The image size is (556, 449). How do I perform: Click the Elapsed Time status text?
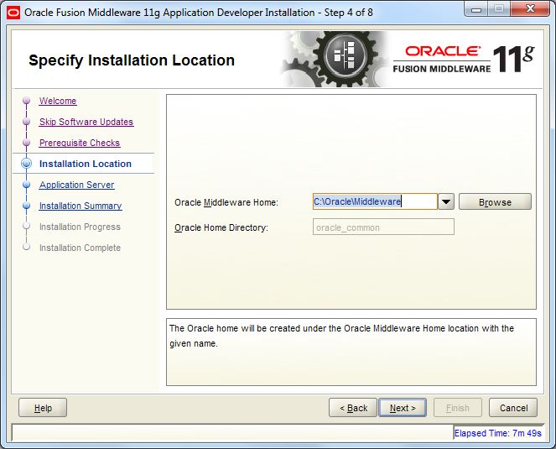(x=498, y=433)
